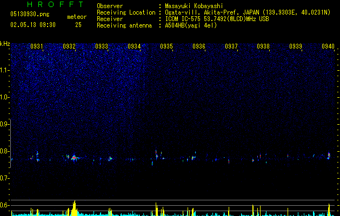
Task: Click the tallest yellow intensity peak near 0932
Action: (74, 208)
